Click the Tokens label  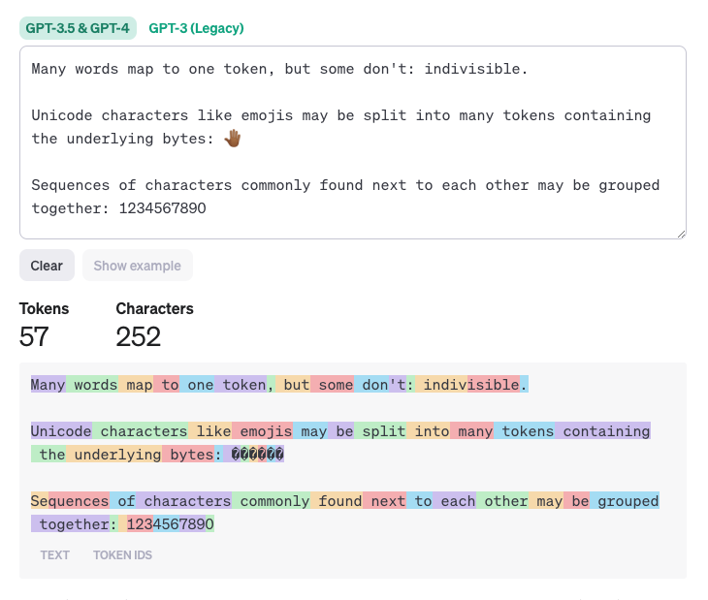[x=44, y=308]
